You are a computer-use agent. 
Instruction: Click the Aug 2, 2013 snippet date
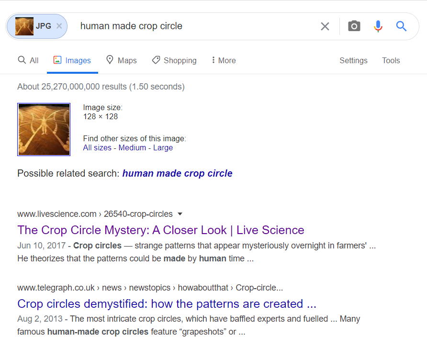coord(40,319)
